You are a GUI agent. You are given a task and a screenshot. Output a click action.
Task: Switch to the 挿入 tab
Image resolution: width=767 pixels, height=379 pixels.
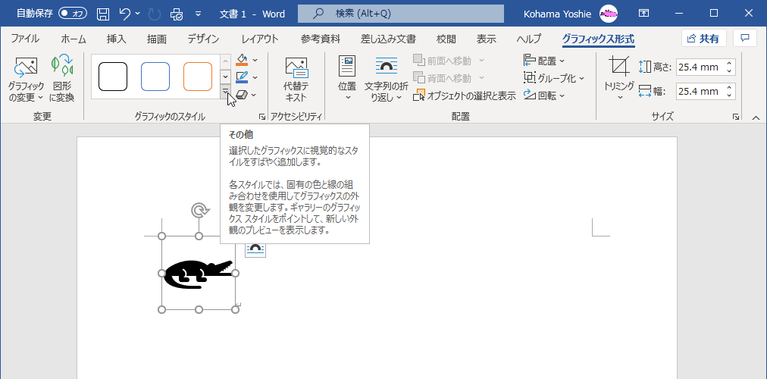click(116, 39)
